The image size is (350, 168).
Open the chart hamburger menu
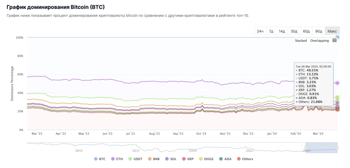tap(335, 40)
